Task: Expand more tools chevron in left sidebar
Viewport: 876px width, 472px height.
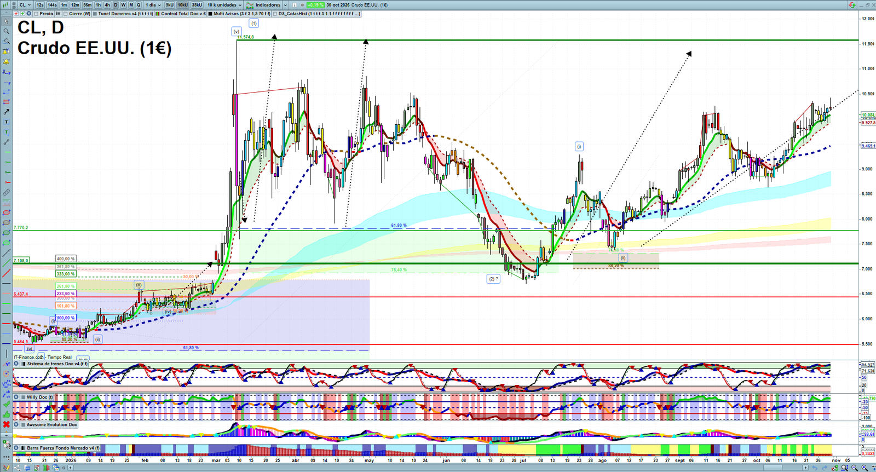Action: (6, 435)
